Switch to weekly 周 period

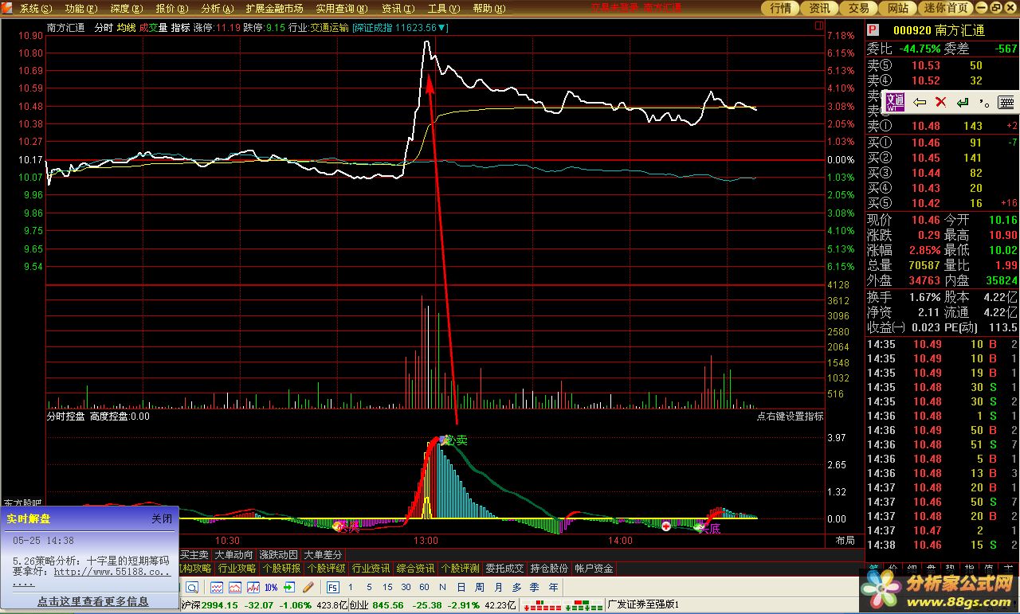480,587
